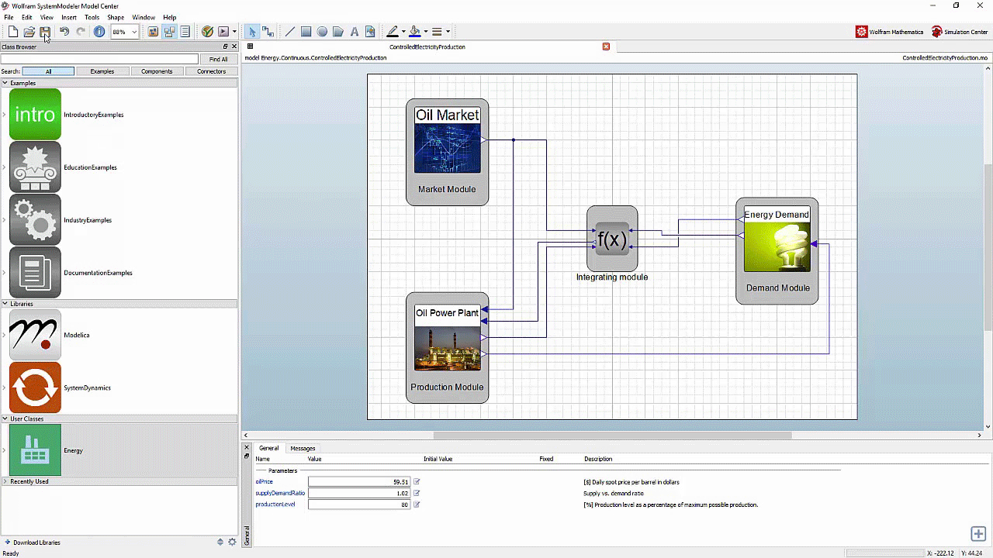Image resolution: width=993 pixels, height=558 pixels.
Task: Click the Find All button
Action: click(x=219, y=59)
